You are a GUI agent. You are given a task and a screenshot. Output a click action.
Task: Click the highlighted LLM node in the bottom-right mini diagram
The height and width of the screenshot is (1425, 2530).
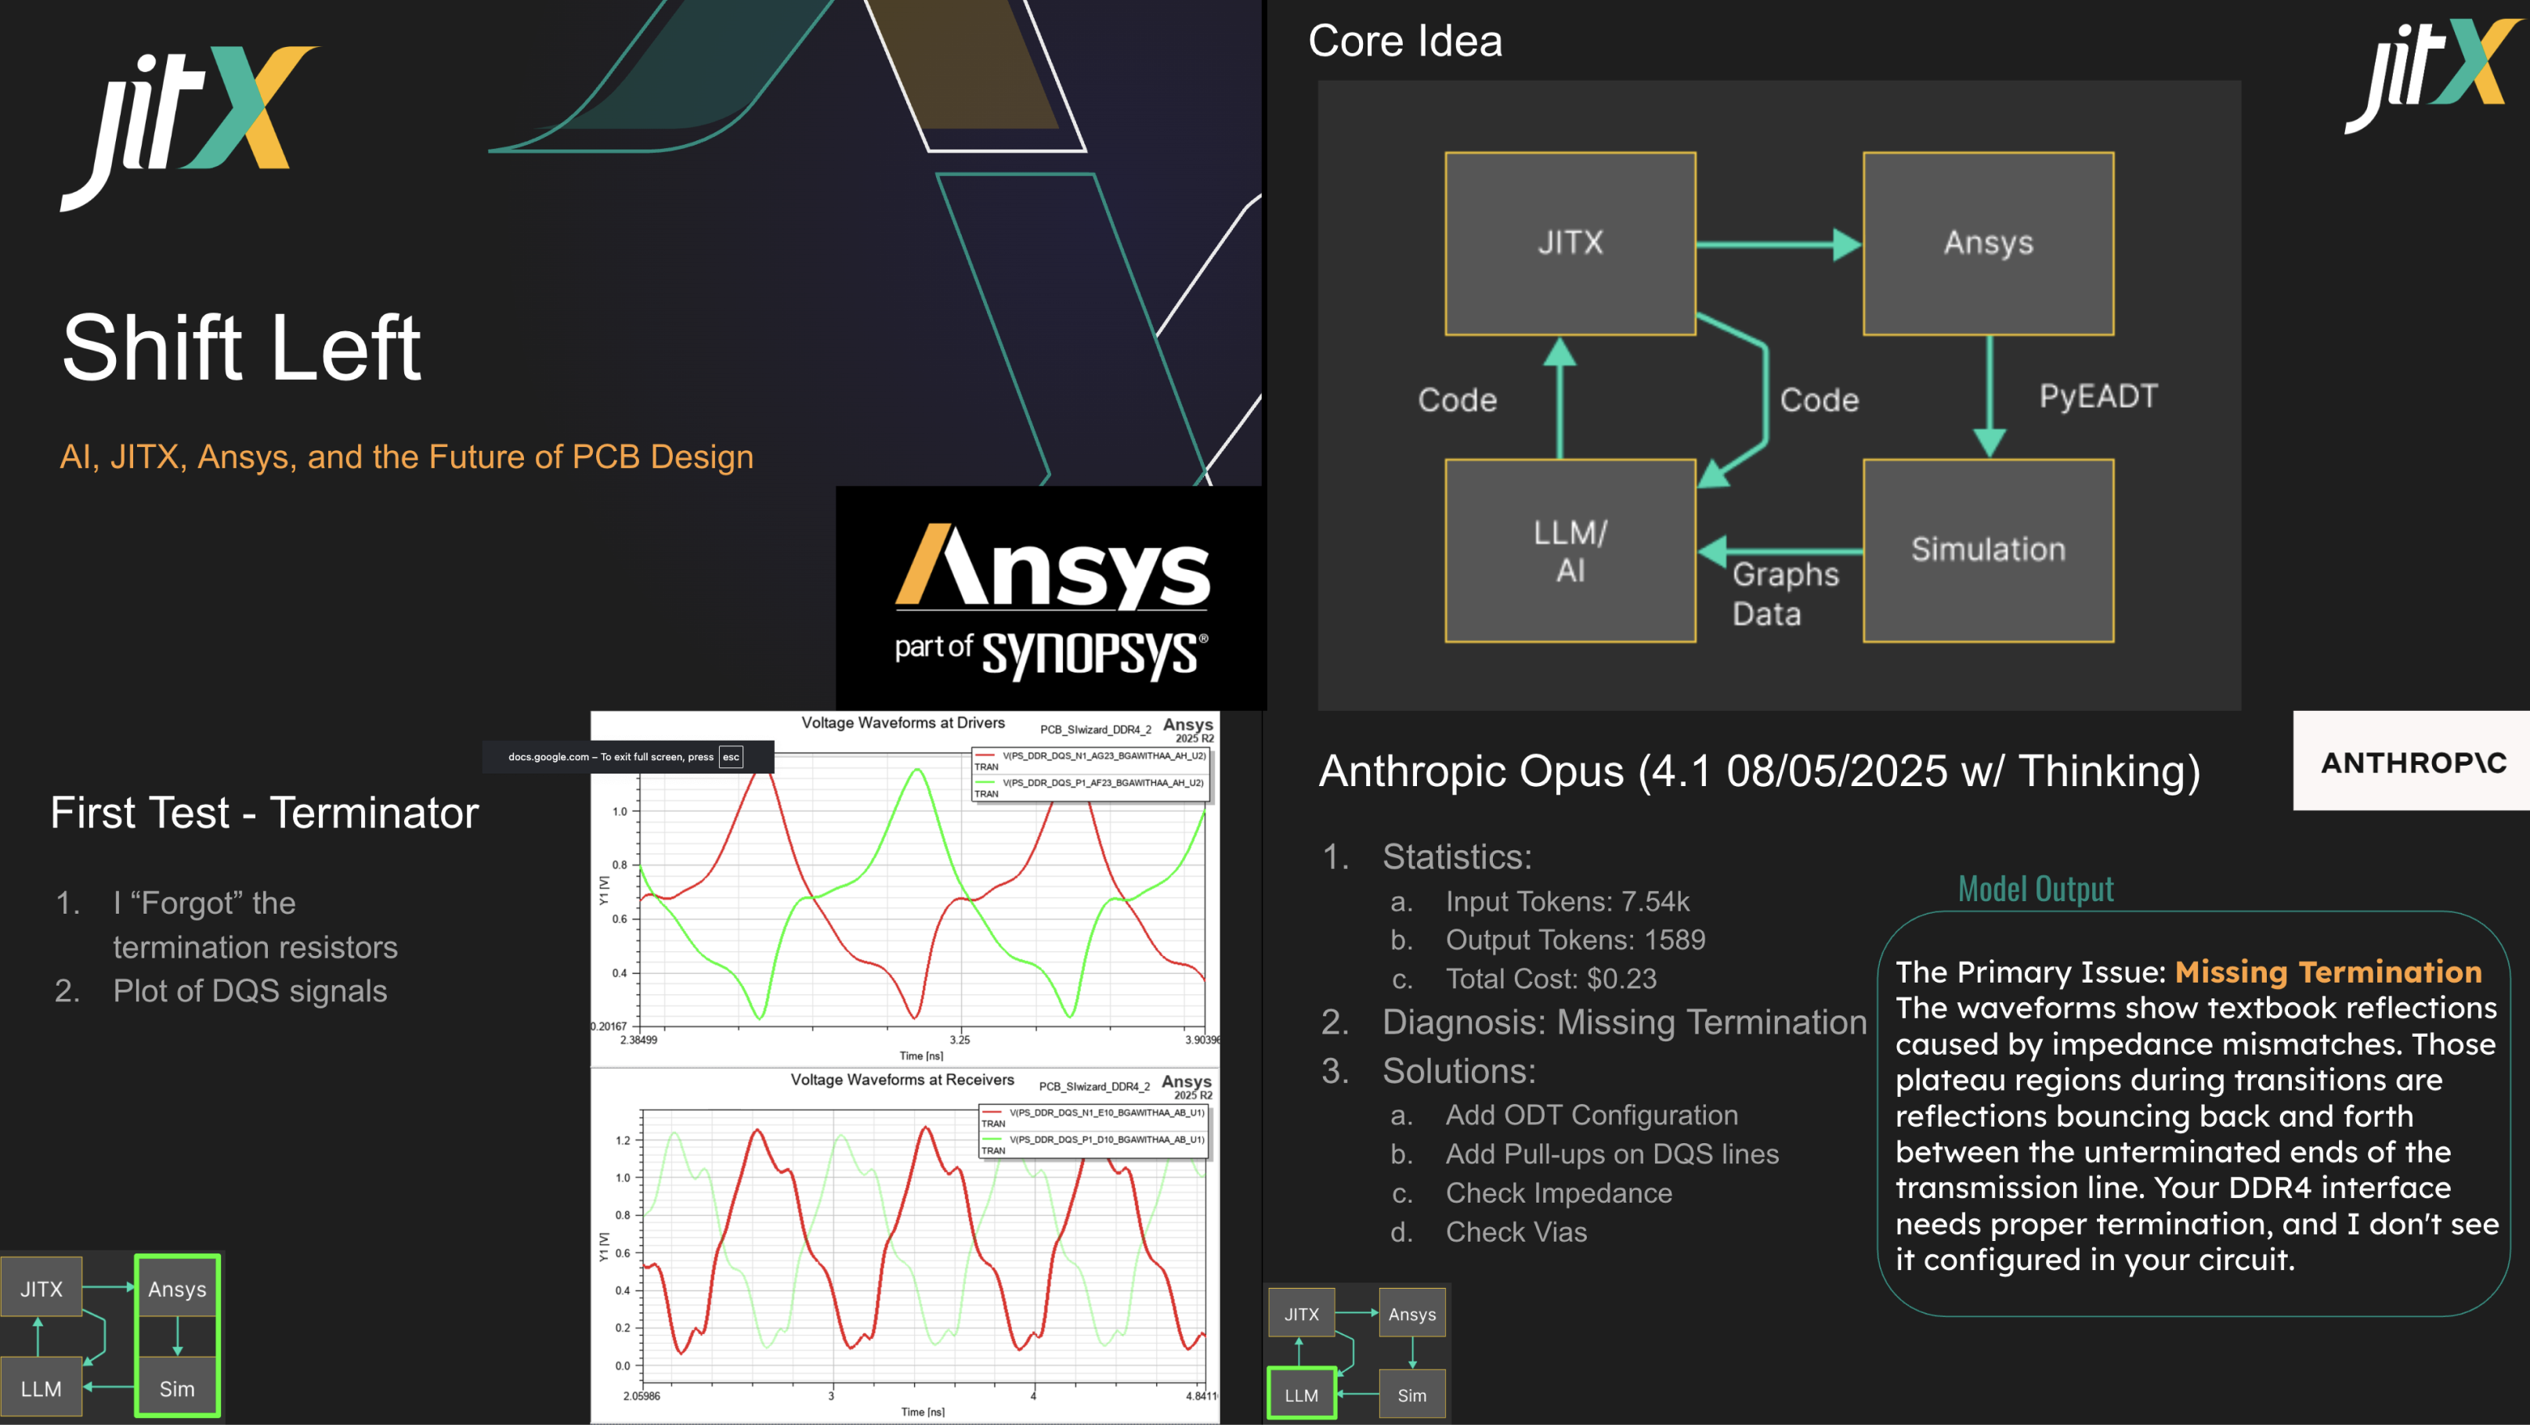coord(1301,1393)
